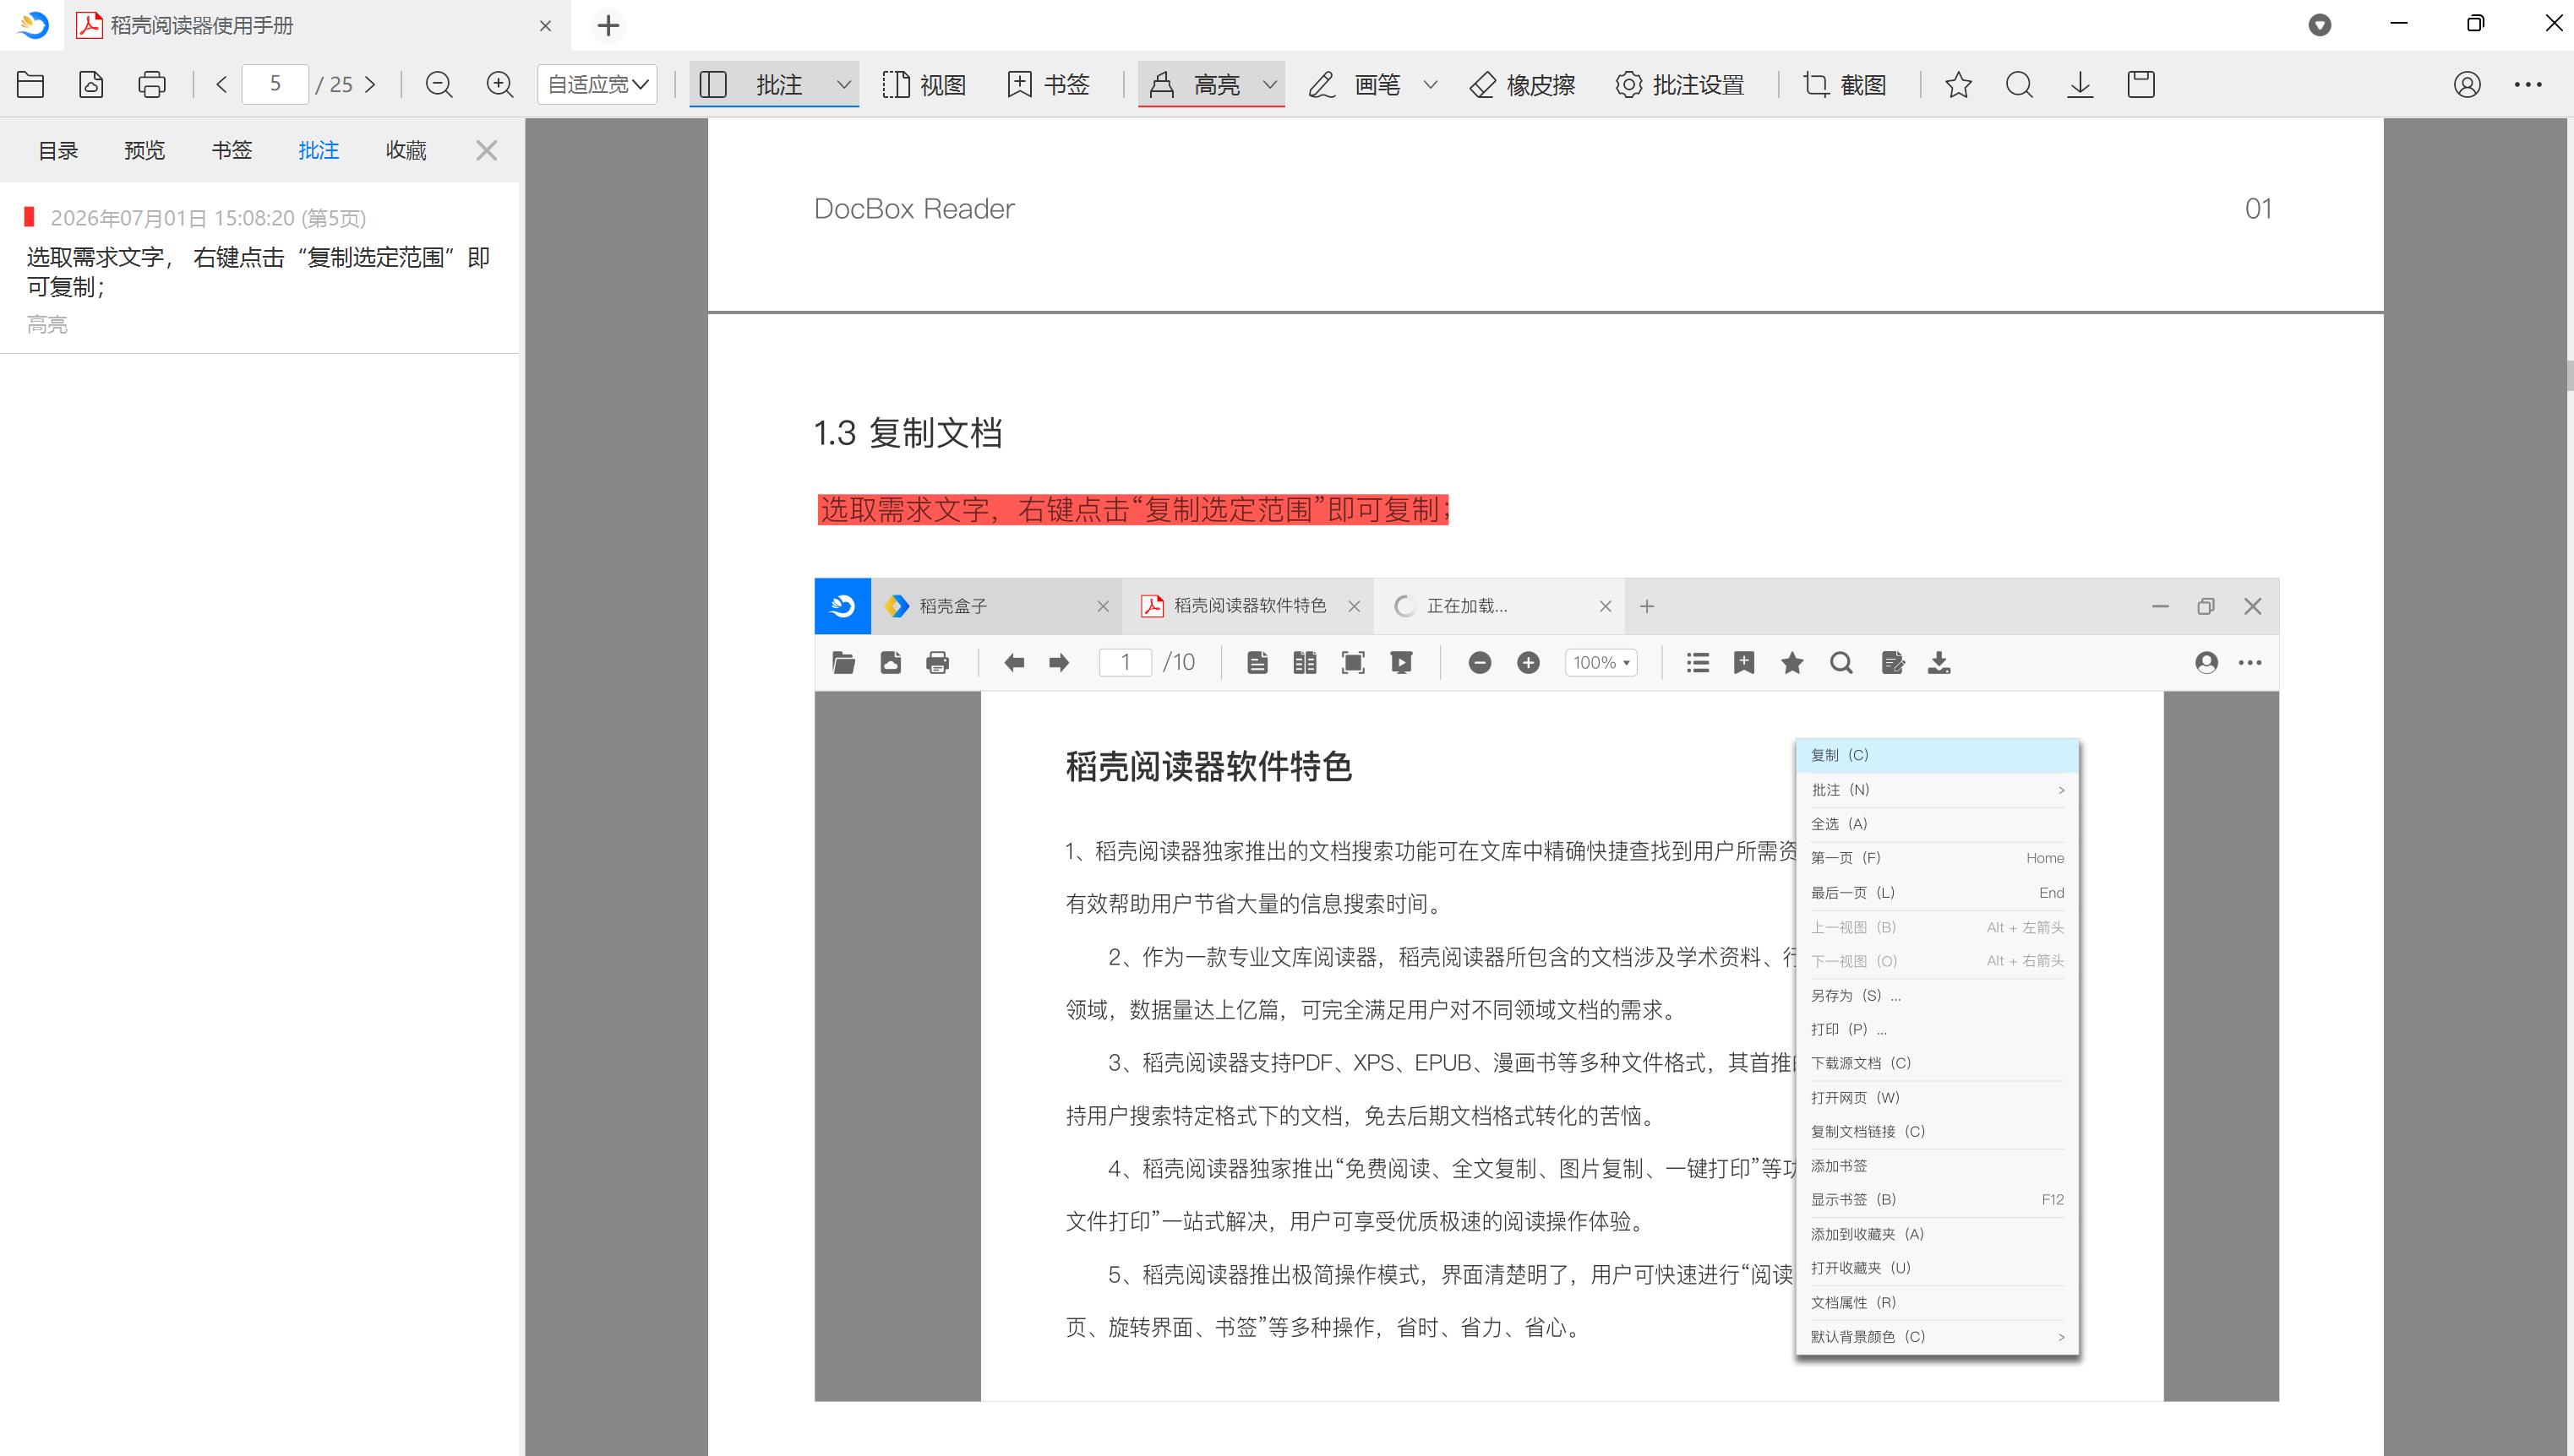The image size is (2574, 1456).
Task: Select the 橡皮擦 eraser tool
Action: [x=1523, y=85]
